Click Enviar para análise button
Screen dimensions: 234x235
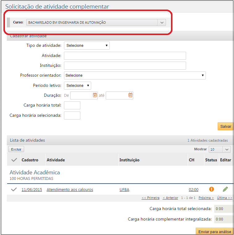215,232
